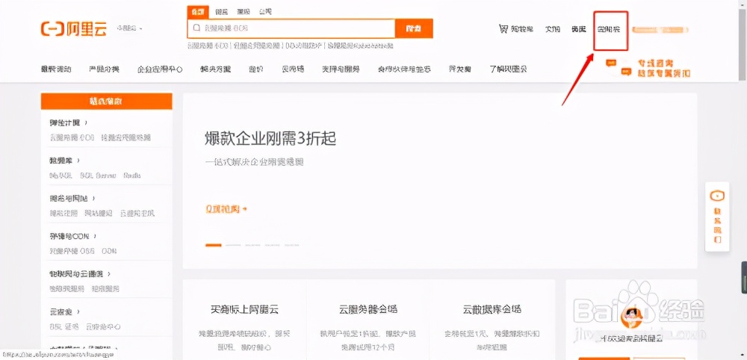
Task: Open 企业应用中心 in the navigation bar
Action: click(x=160, y=69)
